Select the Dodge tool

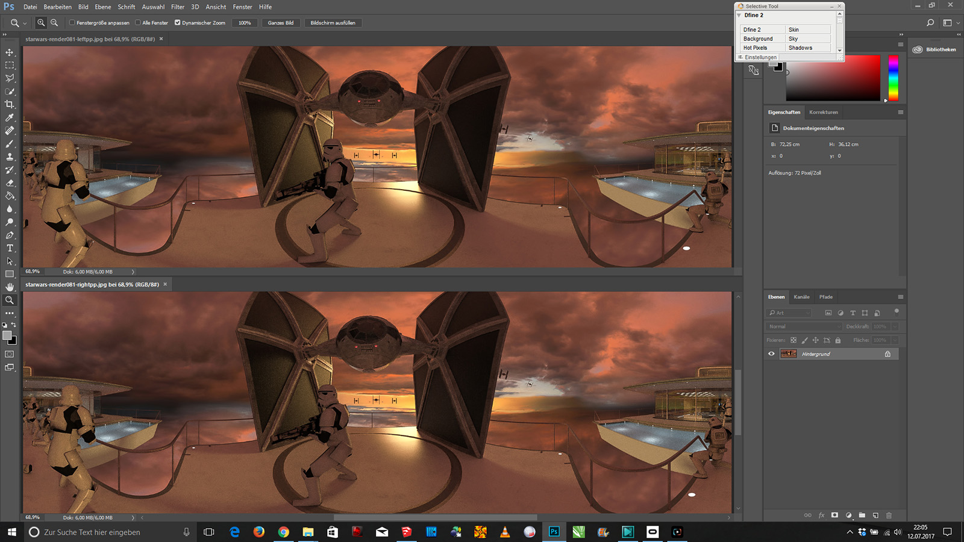point(10,222)
